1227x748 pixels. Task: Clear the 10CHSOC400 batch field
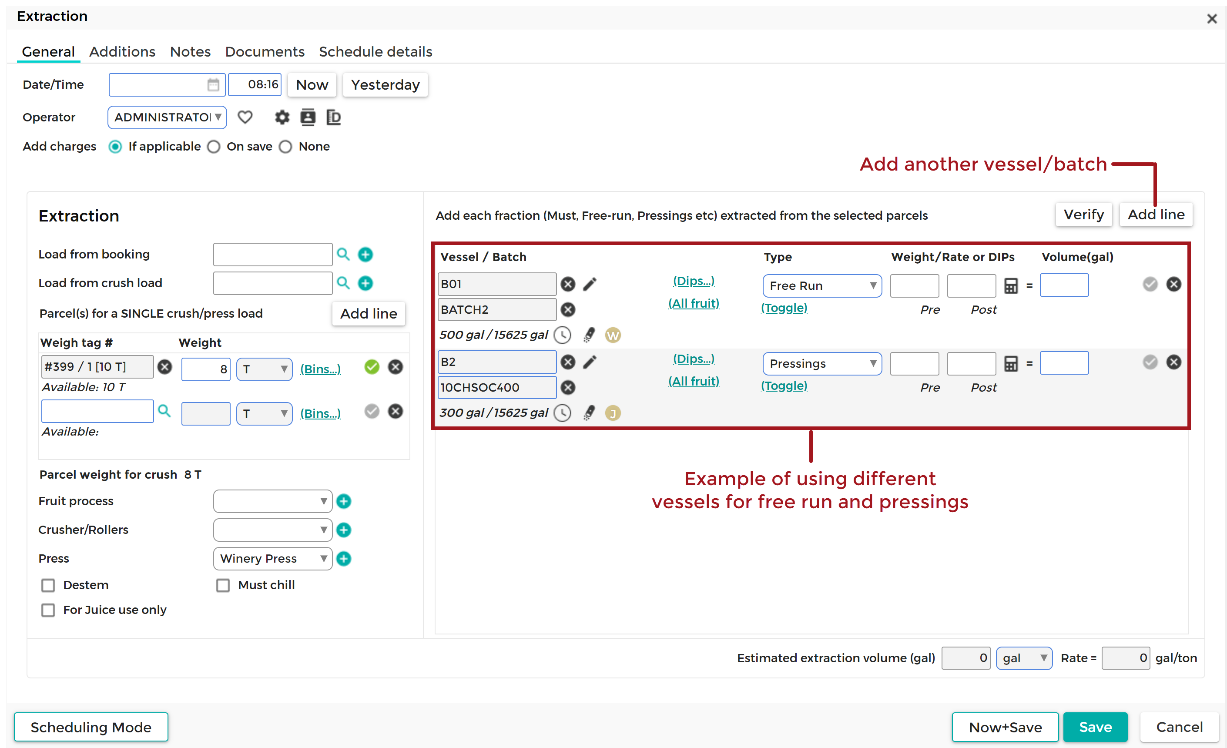click(x=568, y=387)
